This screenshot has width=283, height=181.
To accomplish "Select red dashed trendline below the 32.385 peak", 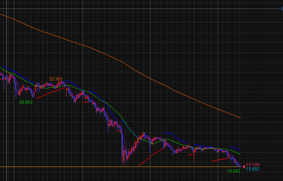I will point(51,92).
